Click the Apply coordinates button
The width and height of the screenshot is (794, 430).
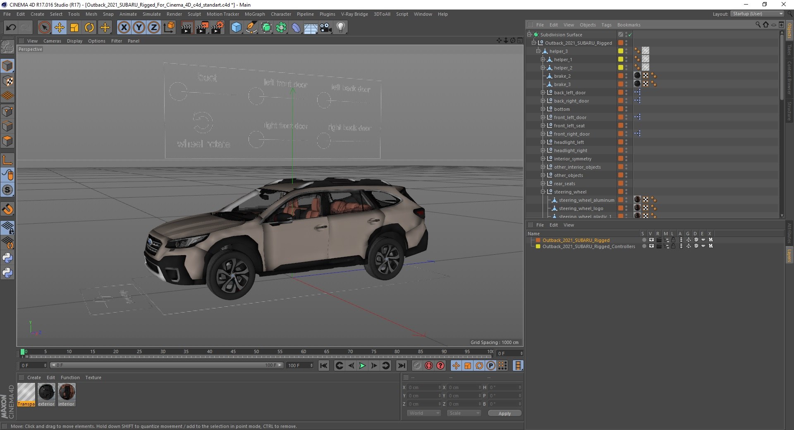tap(505, 413)
